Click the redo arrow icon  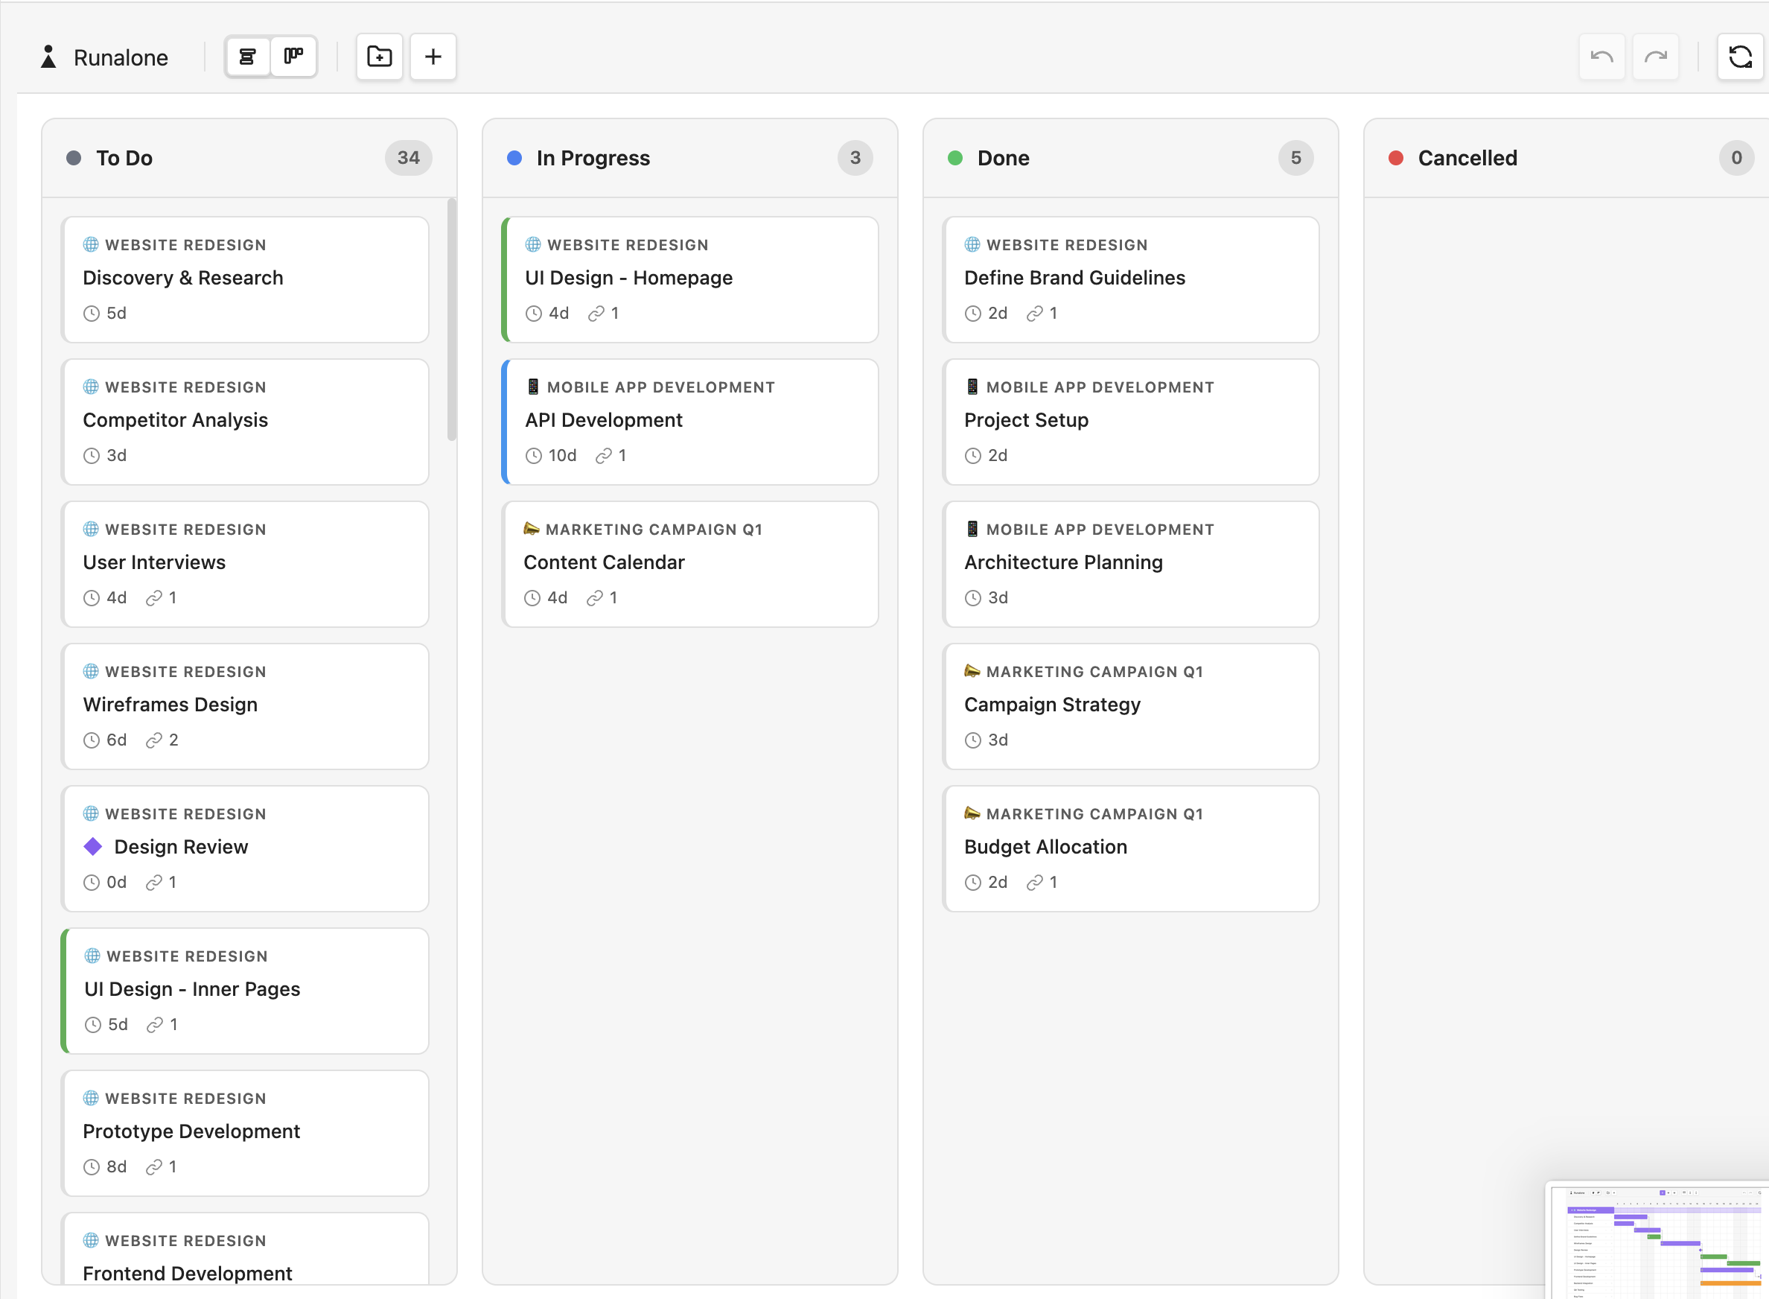tap(1655, 57)
